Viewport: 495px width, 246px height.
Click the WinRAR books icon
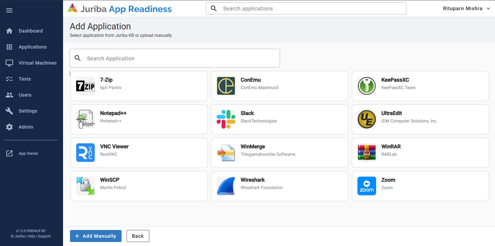point(367,153)
